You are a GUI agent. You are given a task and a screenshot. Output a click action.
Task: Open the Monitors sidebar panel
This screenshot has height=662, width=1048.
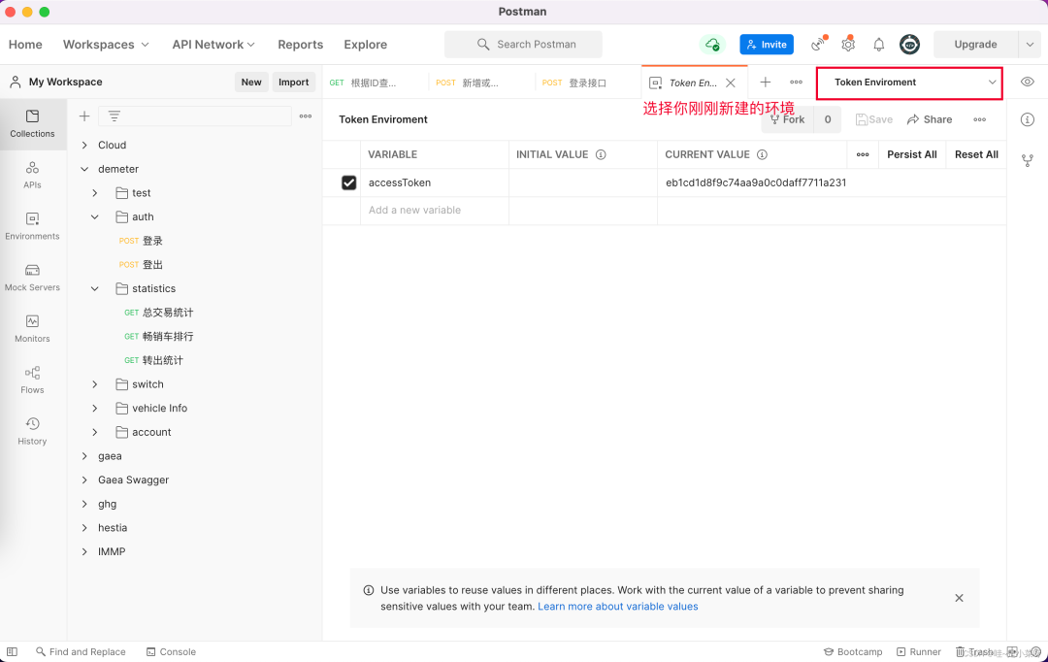(x=32, y=329)
